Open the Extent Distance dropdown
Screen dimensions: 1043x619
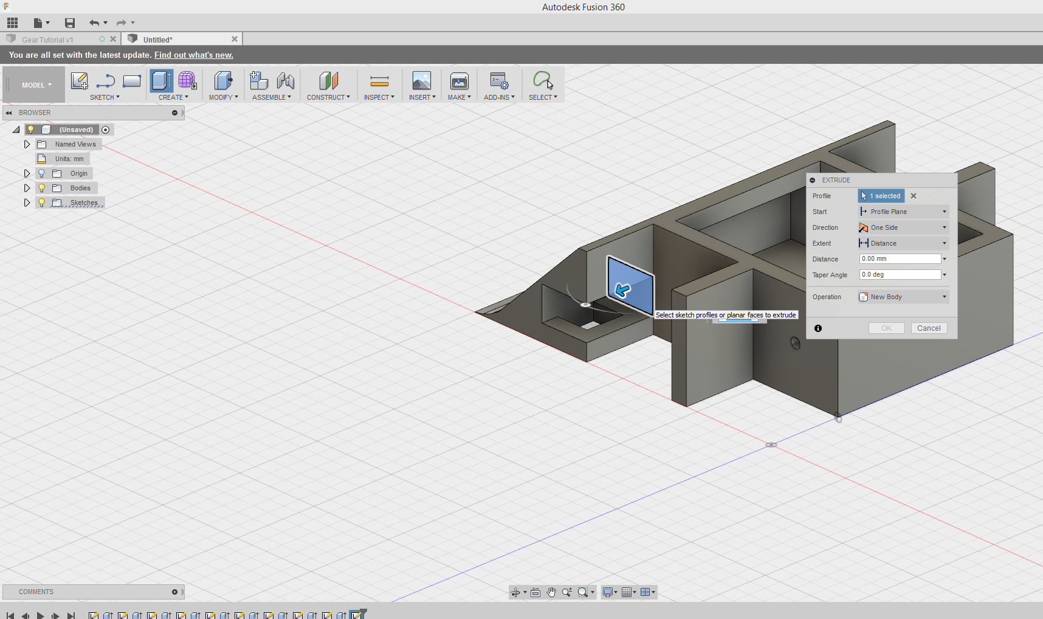coord(903,243)
